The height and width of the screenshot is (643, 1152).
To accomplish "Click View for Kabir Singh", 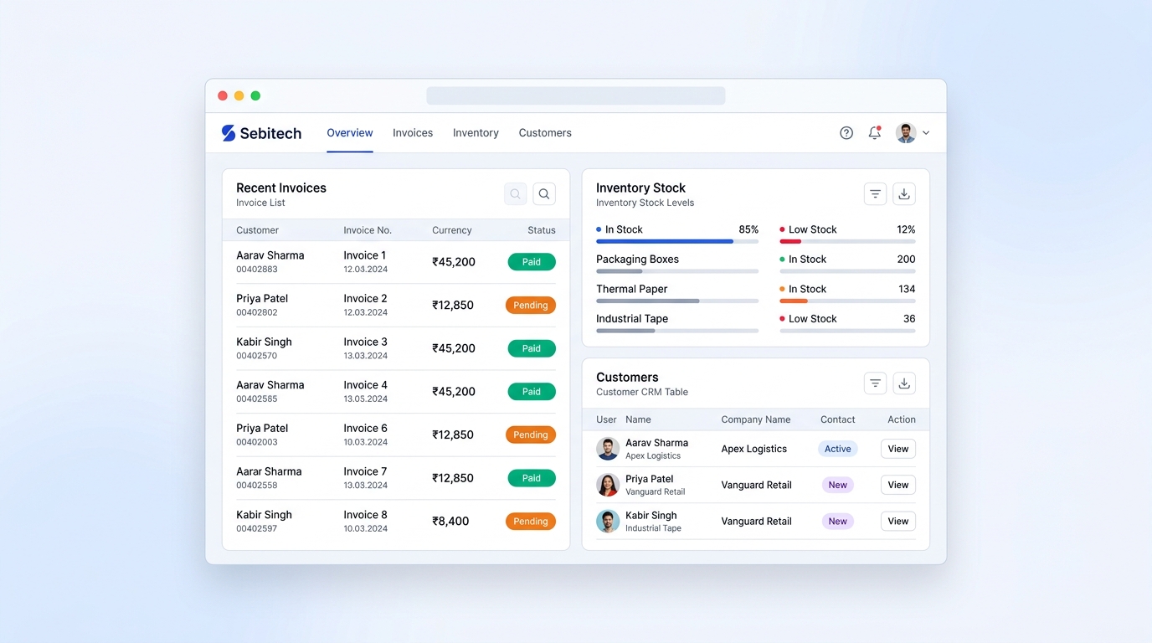I will (x=898, y=521).
